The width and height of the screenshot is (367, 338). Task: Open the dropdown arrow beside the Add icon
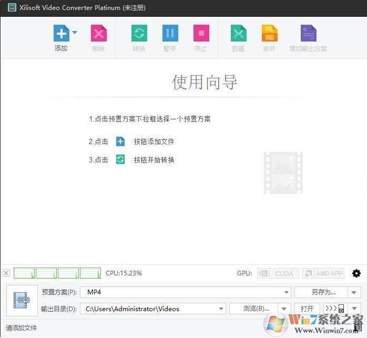(x=75, y=33)
